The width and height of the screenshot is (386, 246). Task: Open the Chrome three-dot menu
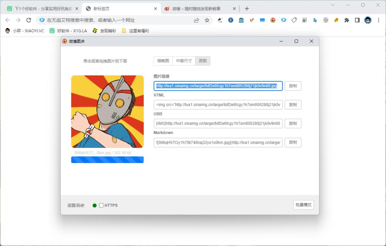tap(378, 20)
